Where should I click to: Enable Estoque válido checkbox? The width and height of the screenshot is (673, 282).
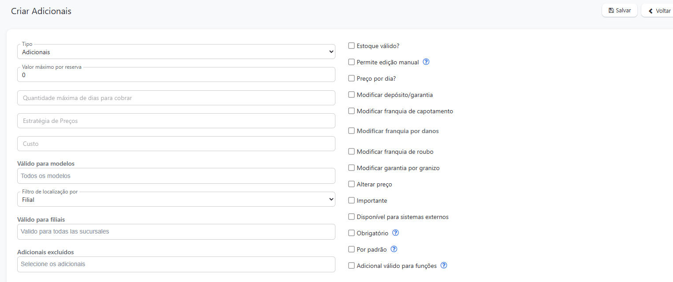(351, 45)
